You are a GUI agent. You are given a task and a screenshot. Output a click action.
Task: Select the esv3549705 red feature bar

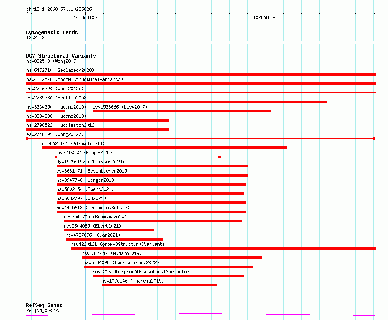(153, 221)
